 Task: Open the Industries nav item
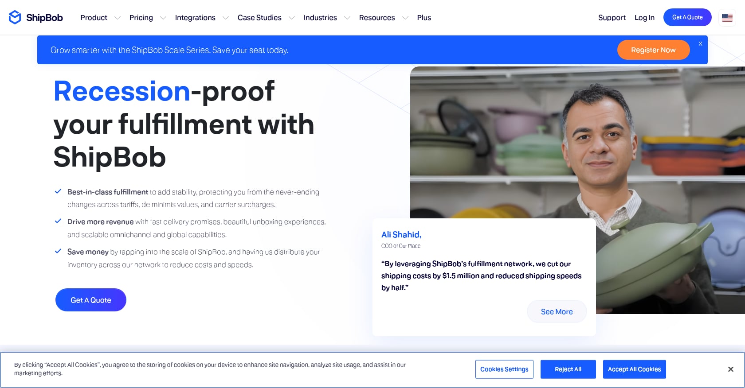[320, 18]
